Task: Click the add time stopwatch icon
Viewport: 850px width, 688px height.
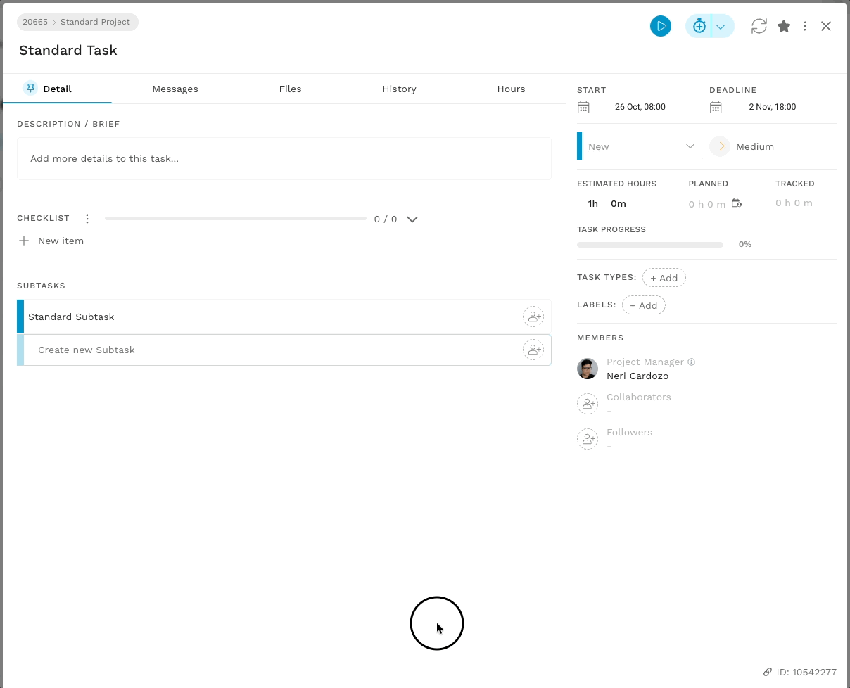Action: [x=699, y=27]
